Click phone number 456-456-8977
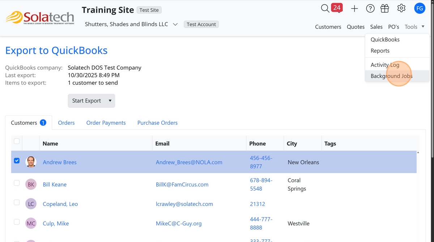The height and width of the screenshot is (242, 434). click(x=261, y=162)
